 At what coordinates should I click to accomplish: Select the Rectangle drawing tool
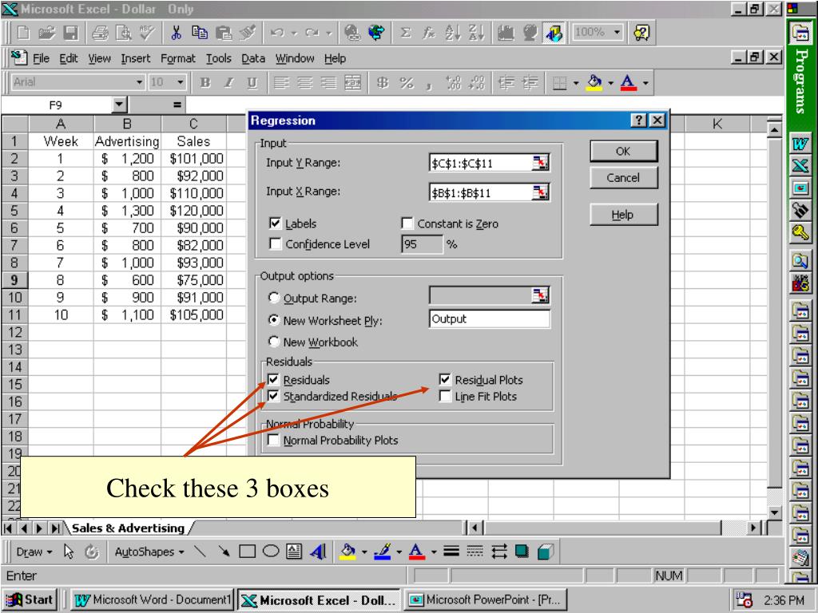pyautogui.click(x=247, y=551)
